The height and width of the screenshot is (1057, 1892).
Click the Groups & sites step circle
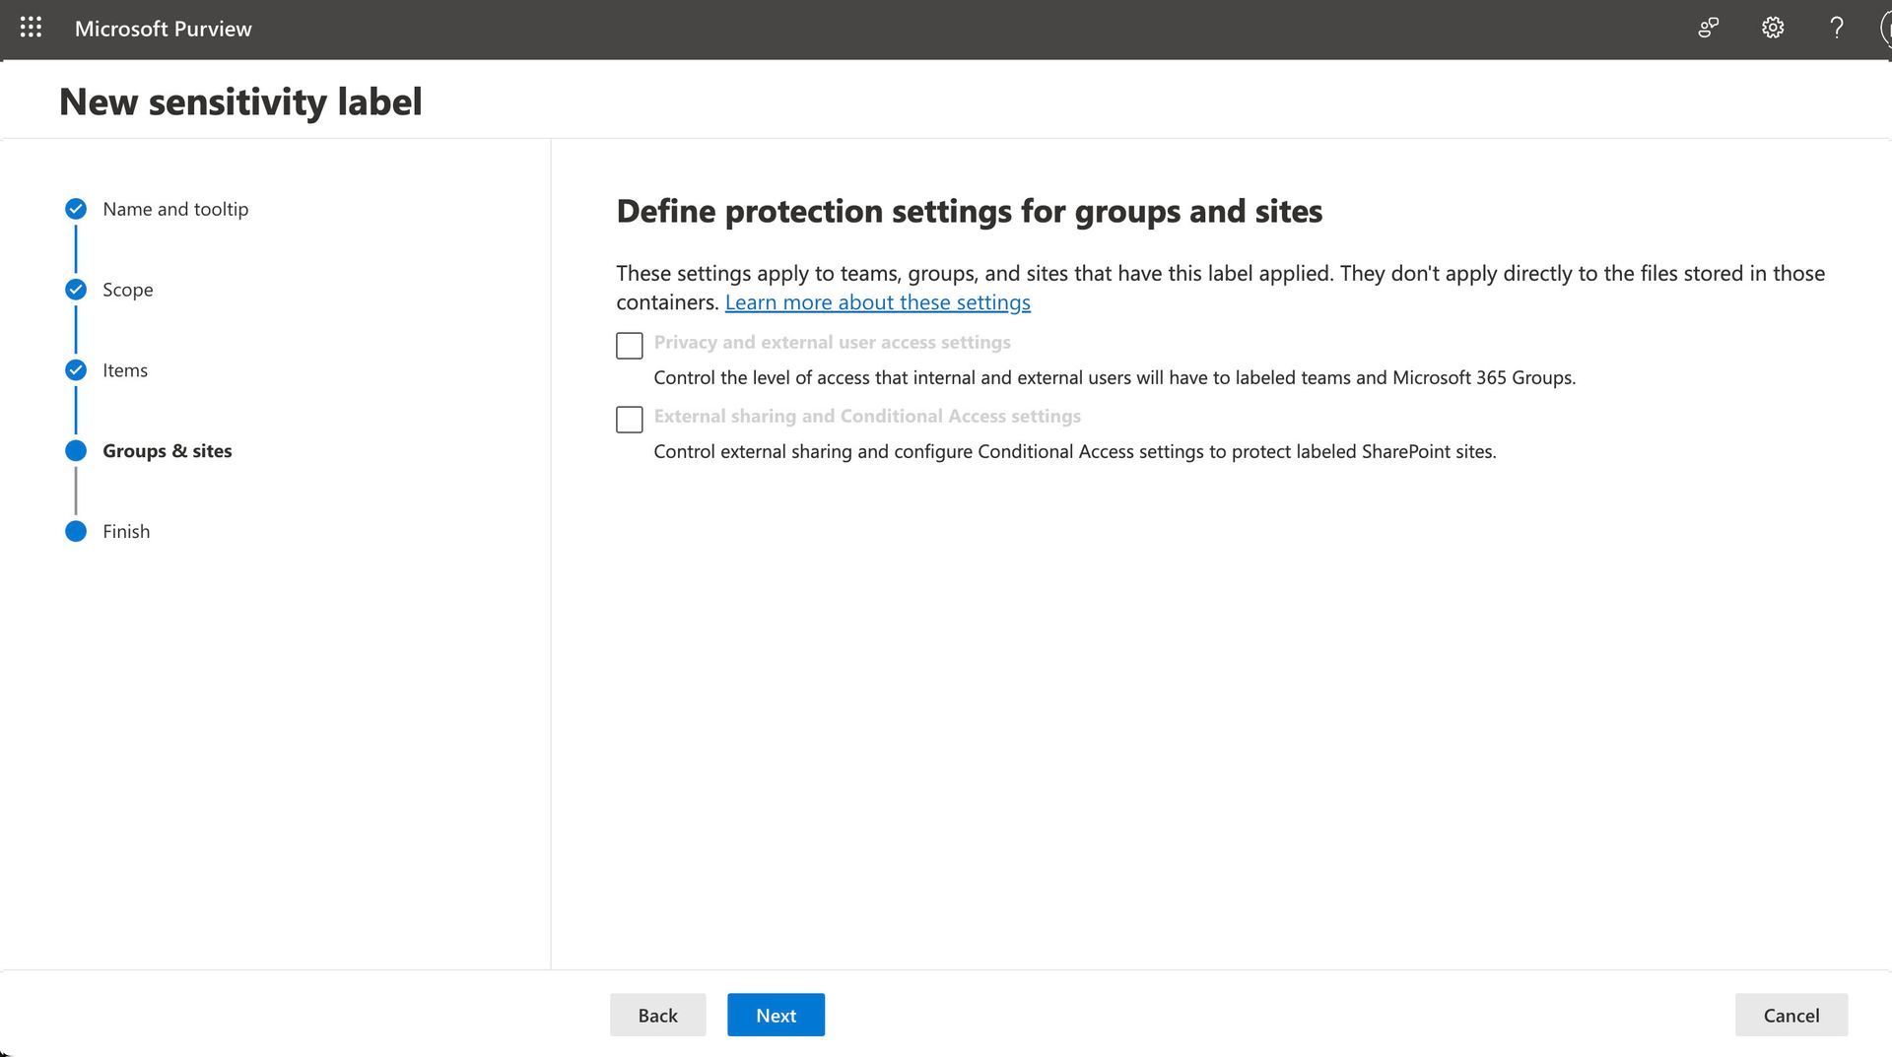76,451
